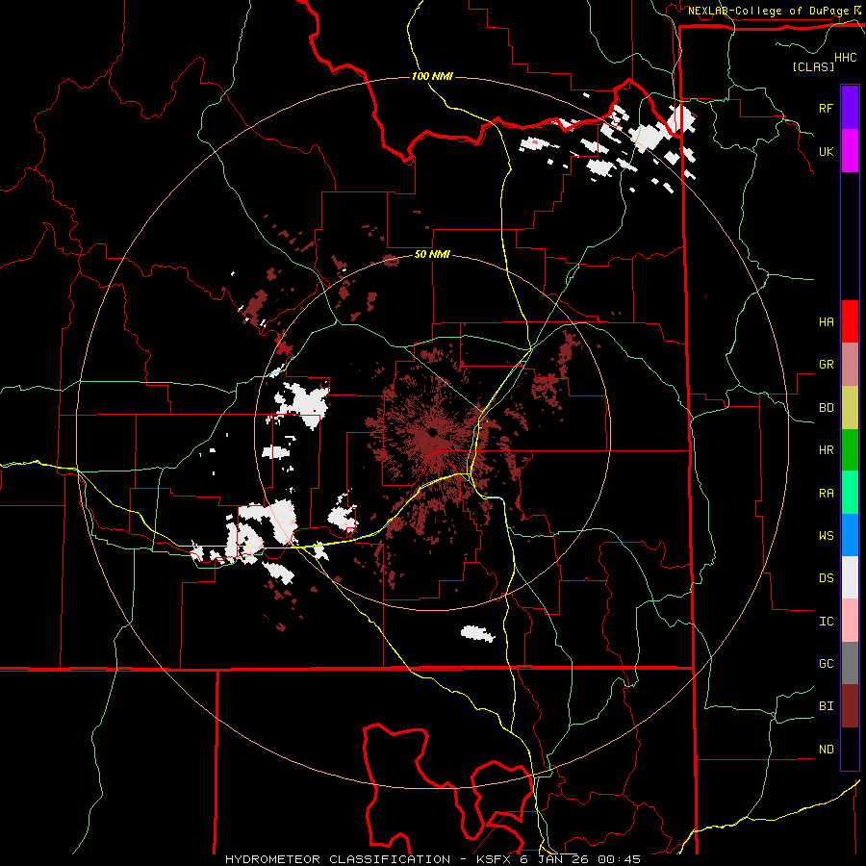866x866 pixels.
Task: Click the '6 JAN 26' date text
Action: (x=552, y=859)
